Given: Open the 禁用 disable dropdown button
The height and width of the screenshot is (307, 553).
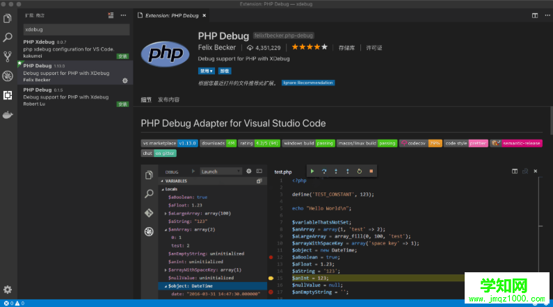Looking at the screenshot, I should pos(207,71).
